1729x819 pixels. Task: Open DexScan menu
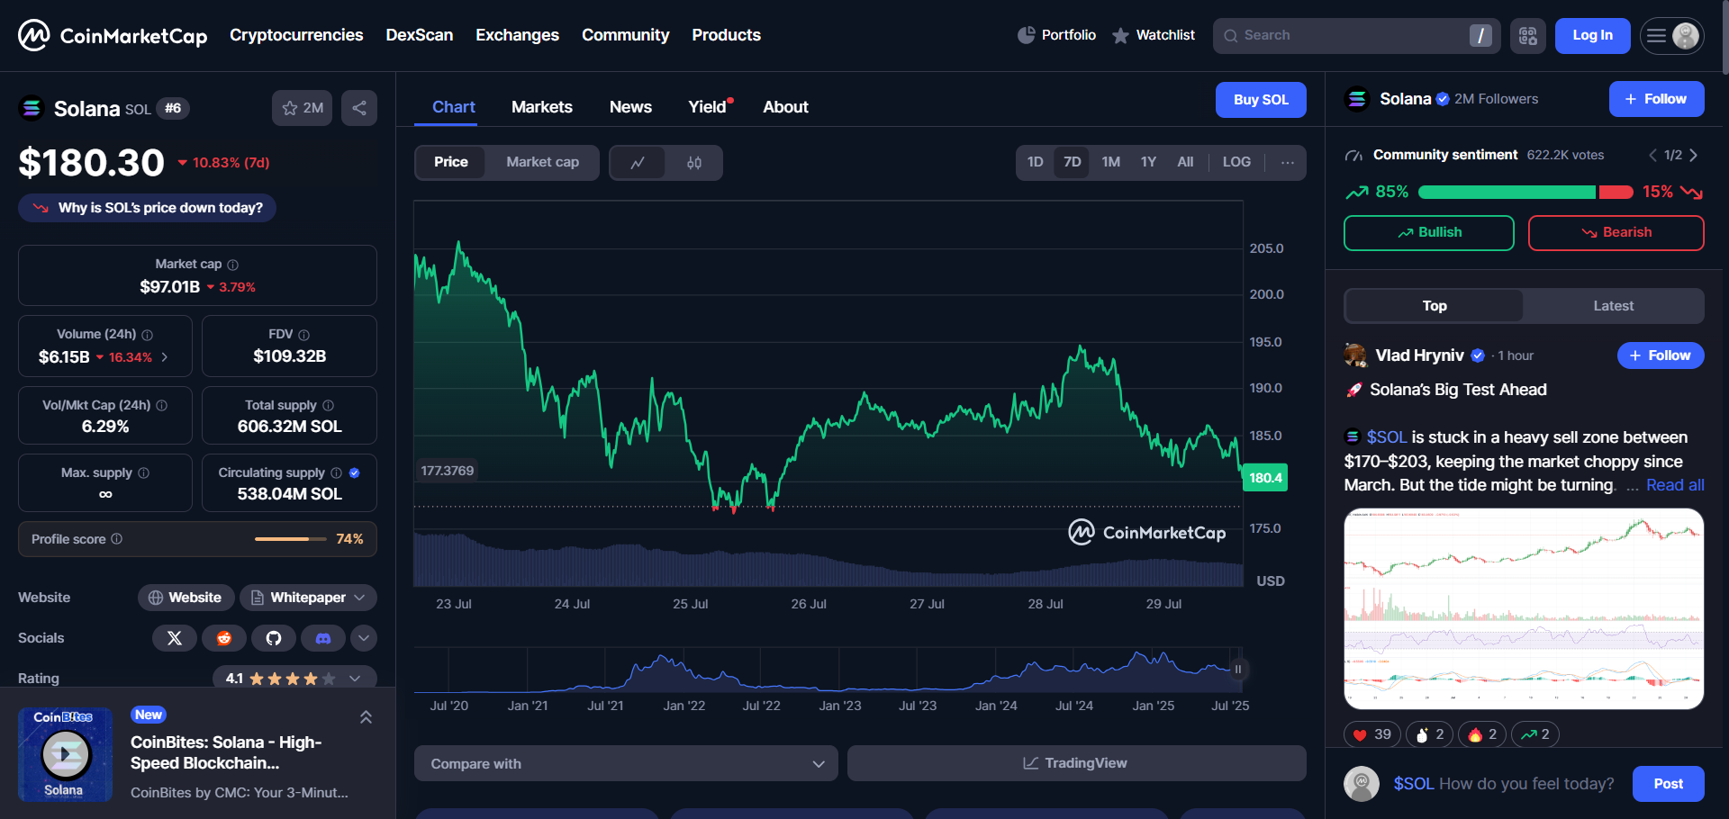420,35
